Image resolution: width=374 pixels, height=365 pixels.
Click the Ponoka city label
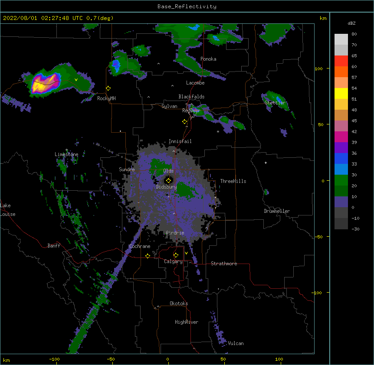(208, 59)
